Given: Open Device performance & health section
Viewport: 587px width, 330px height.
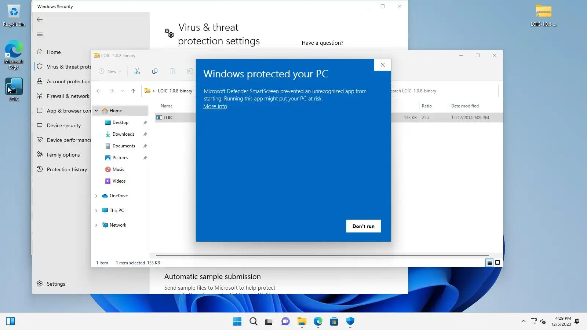Looking at the screenshot, I should pyautogui.click(x=62, y=140).
